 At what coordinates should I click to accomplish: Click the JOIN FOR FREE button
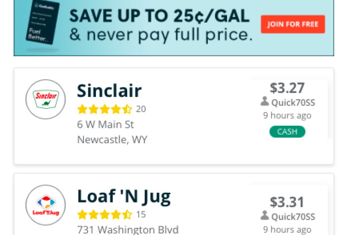[293, 24]
